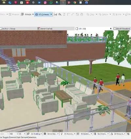Select the potted plant beside the white sofa
The image size is (131, 139).
click(64, 83)
